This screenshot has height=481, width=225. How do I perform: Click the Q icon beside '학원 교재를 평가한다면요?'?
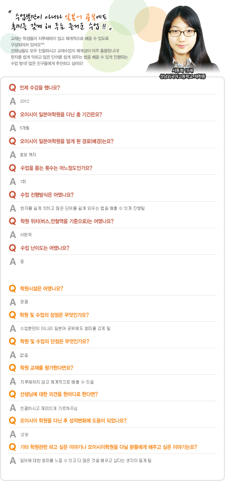[12, 368]
